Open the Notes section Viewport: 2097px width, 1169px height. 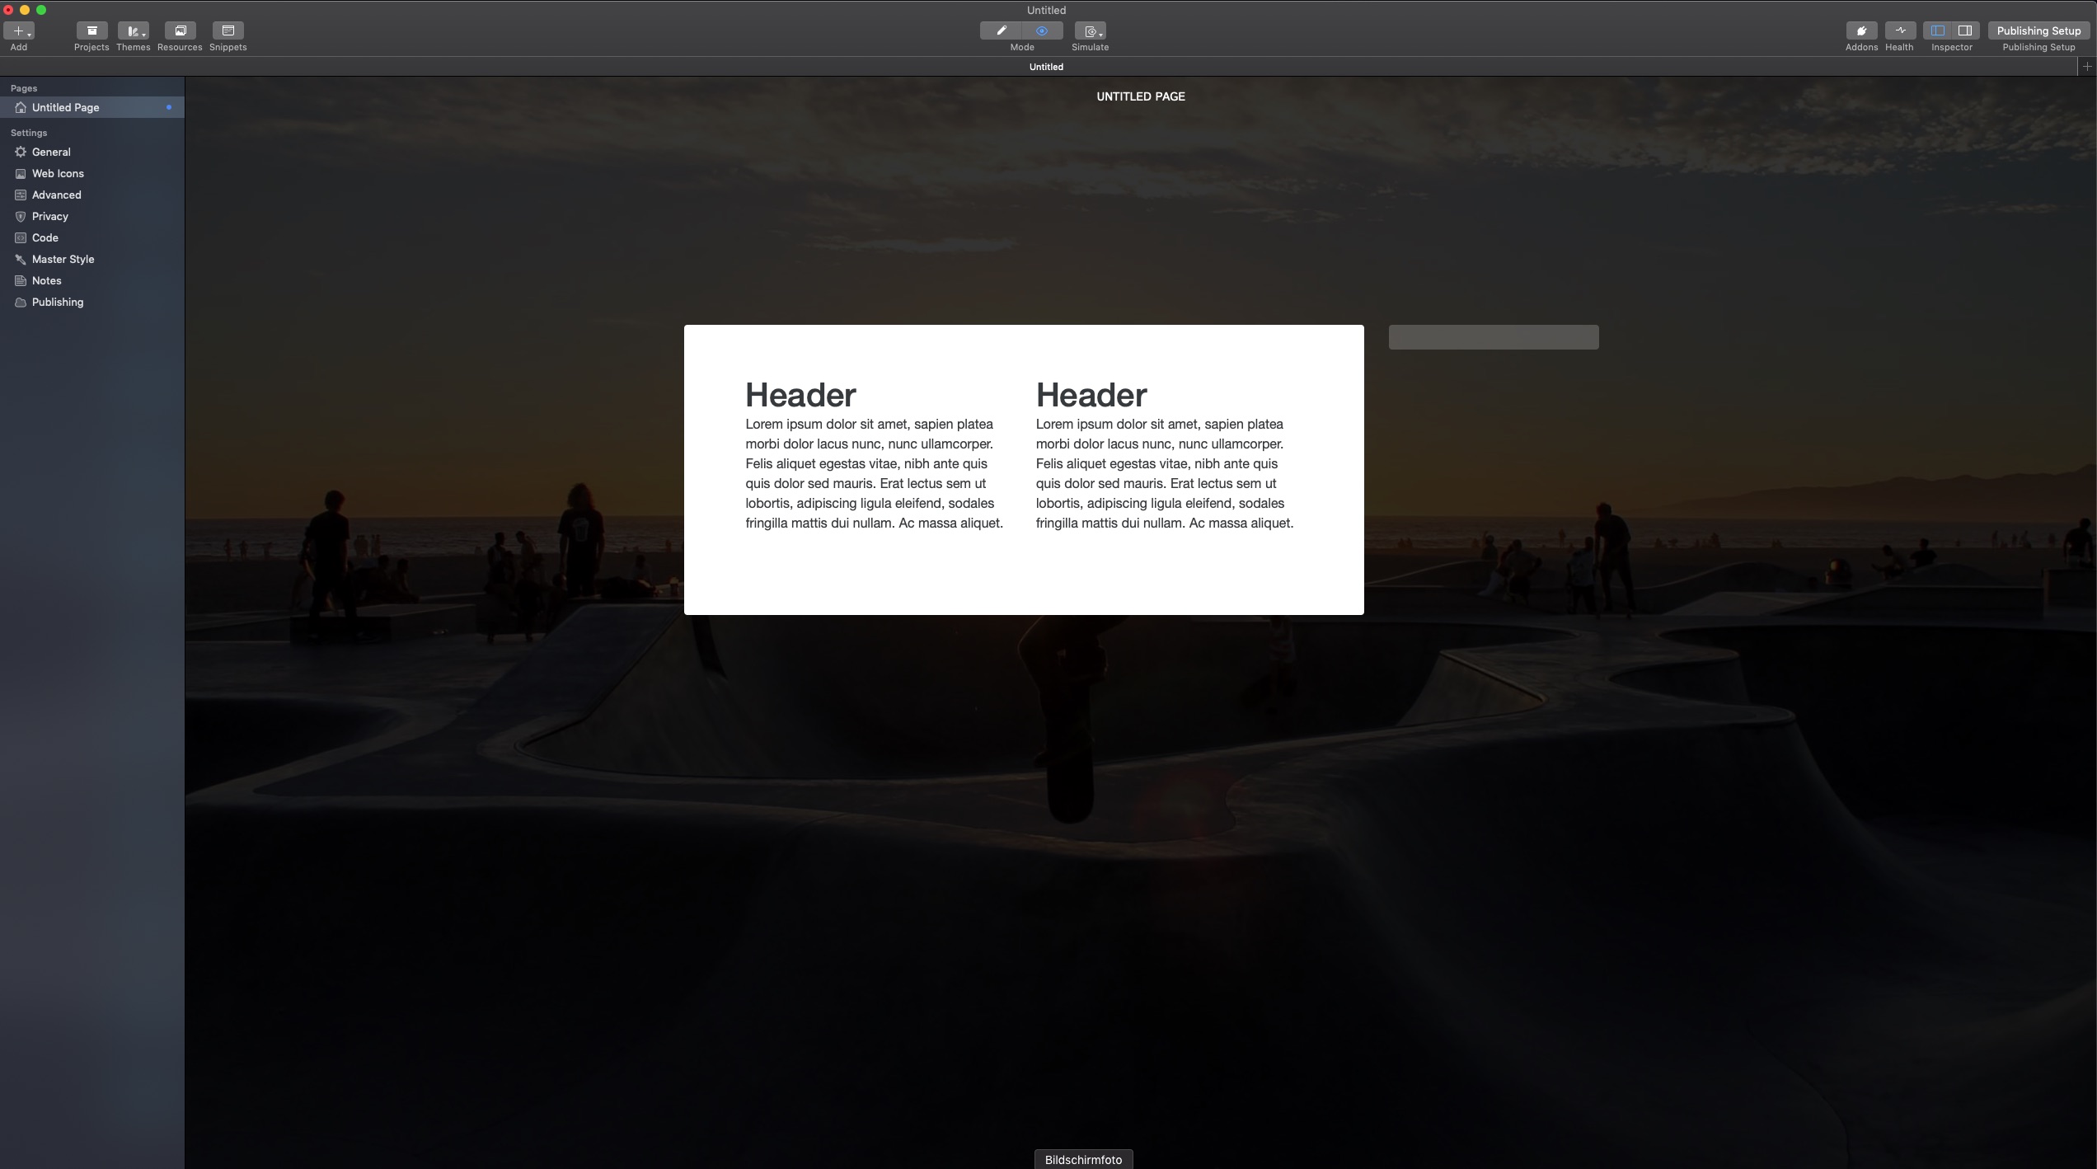tap(92, 280)
